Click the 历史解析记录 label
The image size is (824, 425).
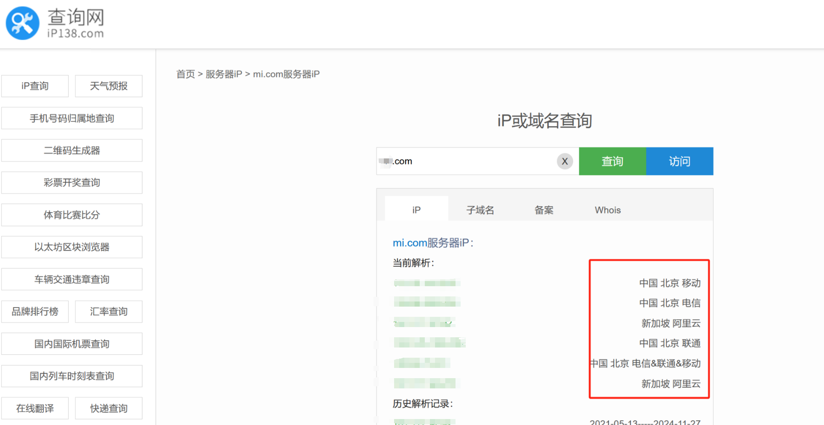click(423, 404)
